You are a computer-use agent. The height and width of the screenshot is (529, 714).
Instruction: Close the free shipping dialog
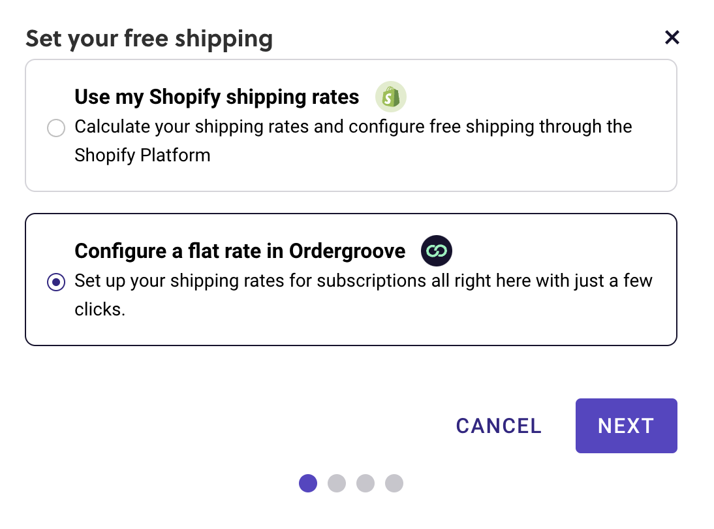click(672, 38)
